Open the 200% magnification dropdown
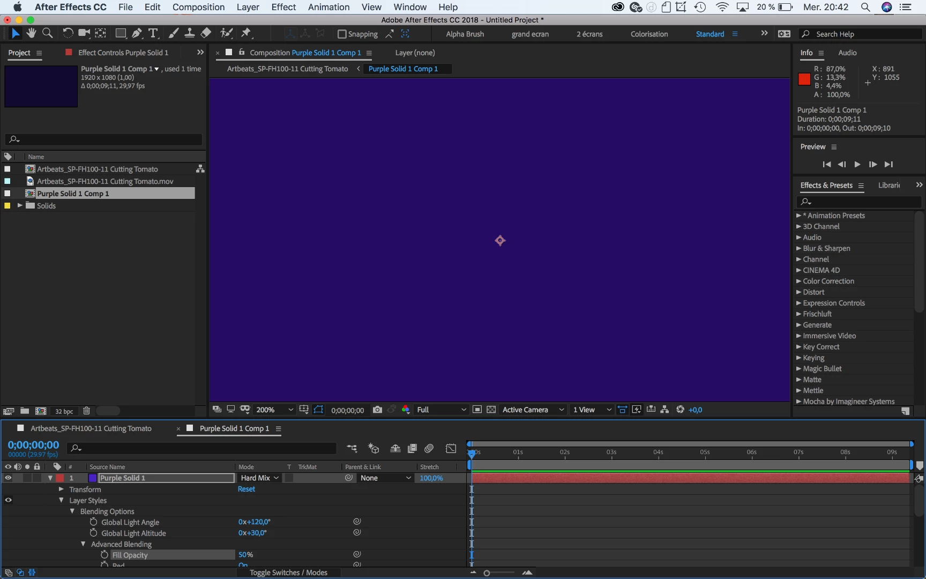The image size is (926, 579). (x=274, y=410)
